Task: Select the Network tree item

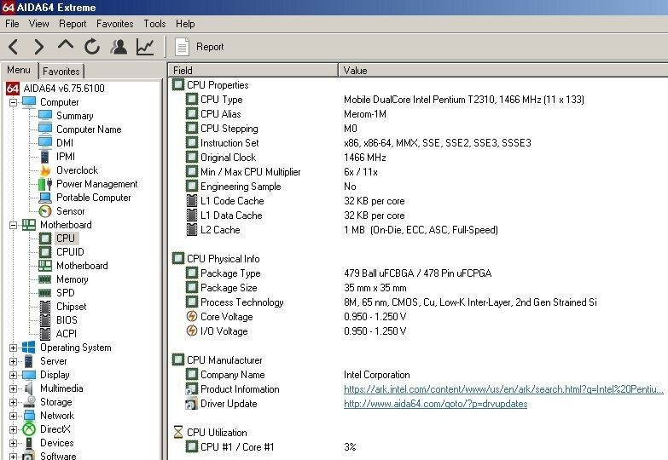Action: pyautogui.click(x=57, y=416)
